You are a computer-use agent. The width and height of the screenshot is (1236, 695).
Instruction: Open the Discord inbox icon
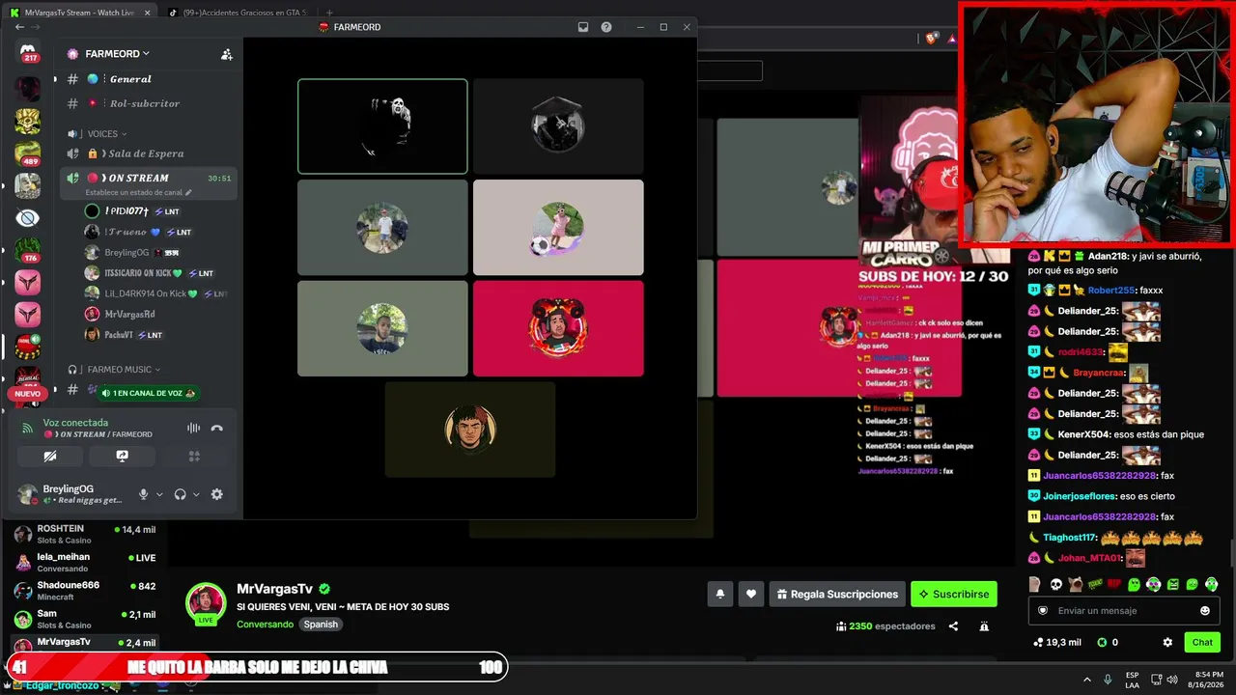tap(583, 27)
